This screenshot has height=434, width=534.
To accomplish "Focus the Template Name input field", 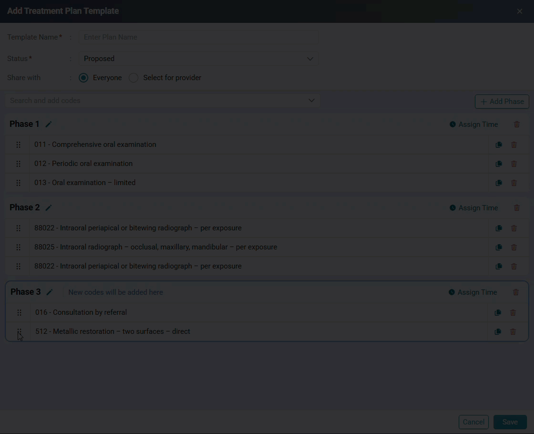I will (198, 37).
